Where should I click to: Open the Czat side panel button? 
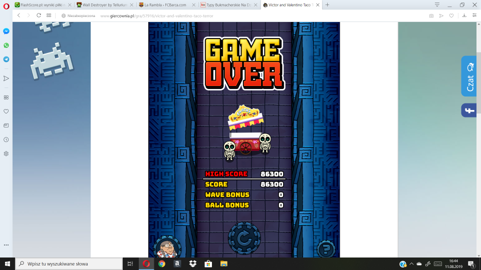[469, 76]
